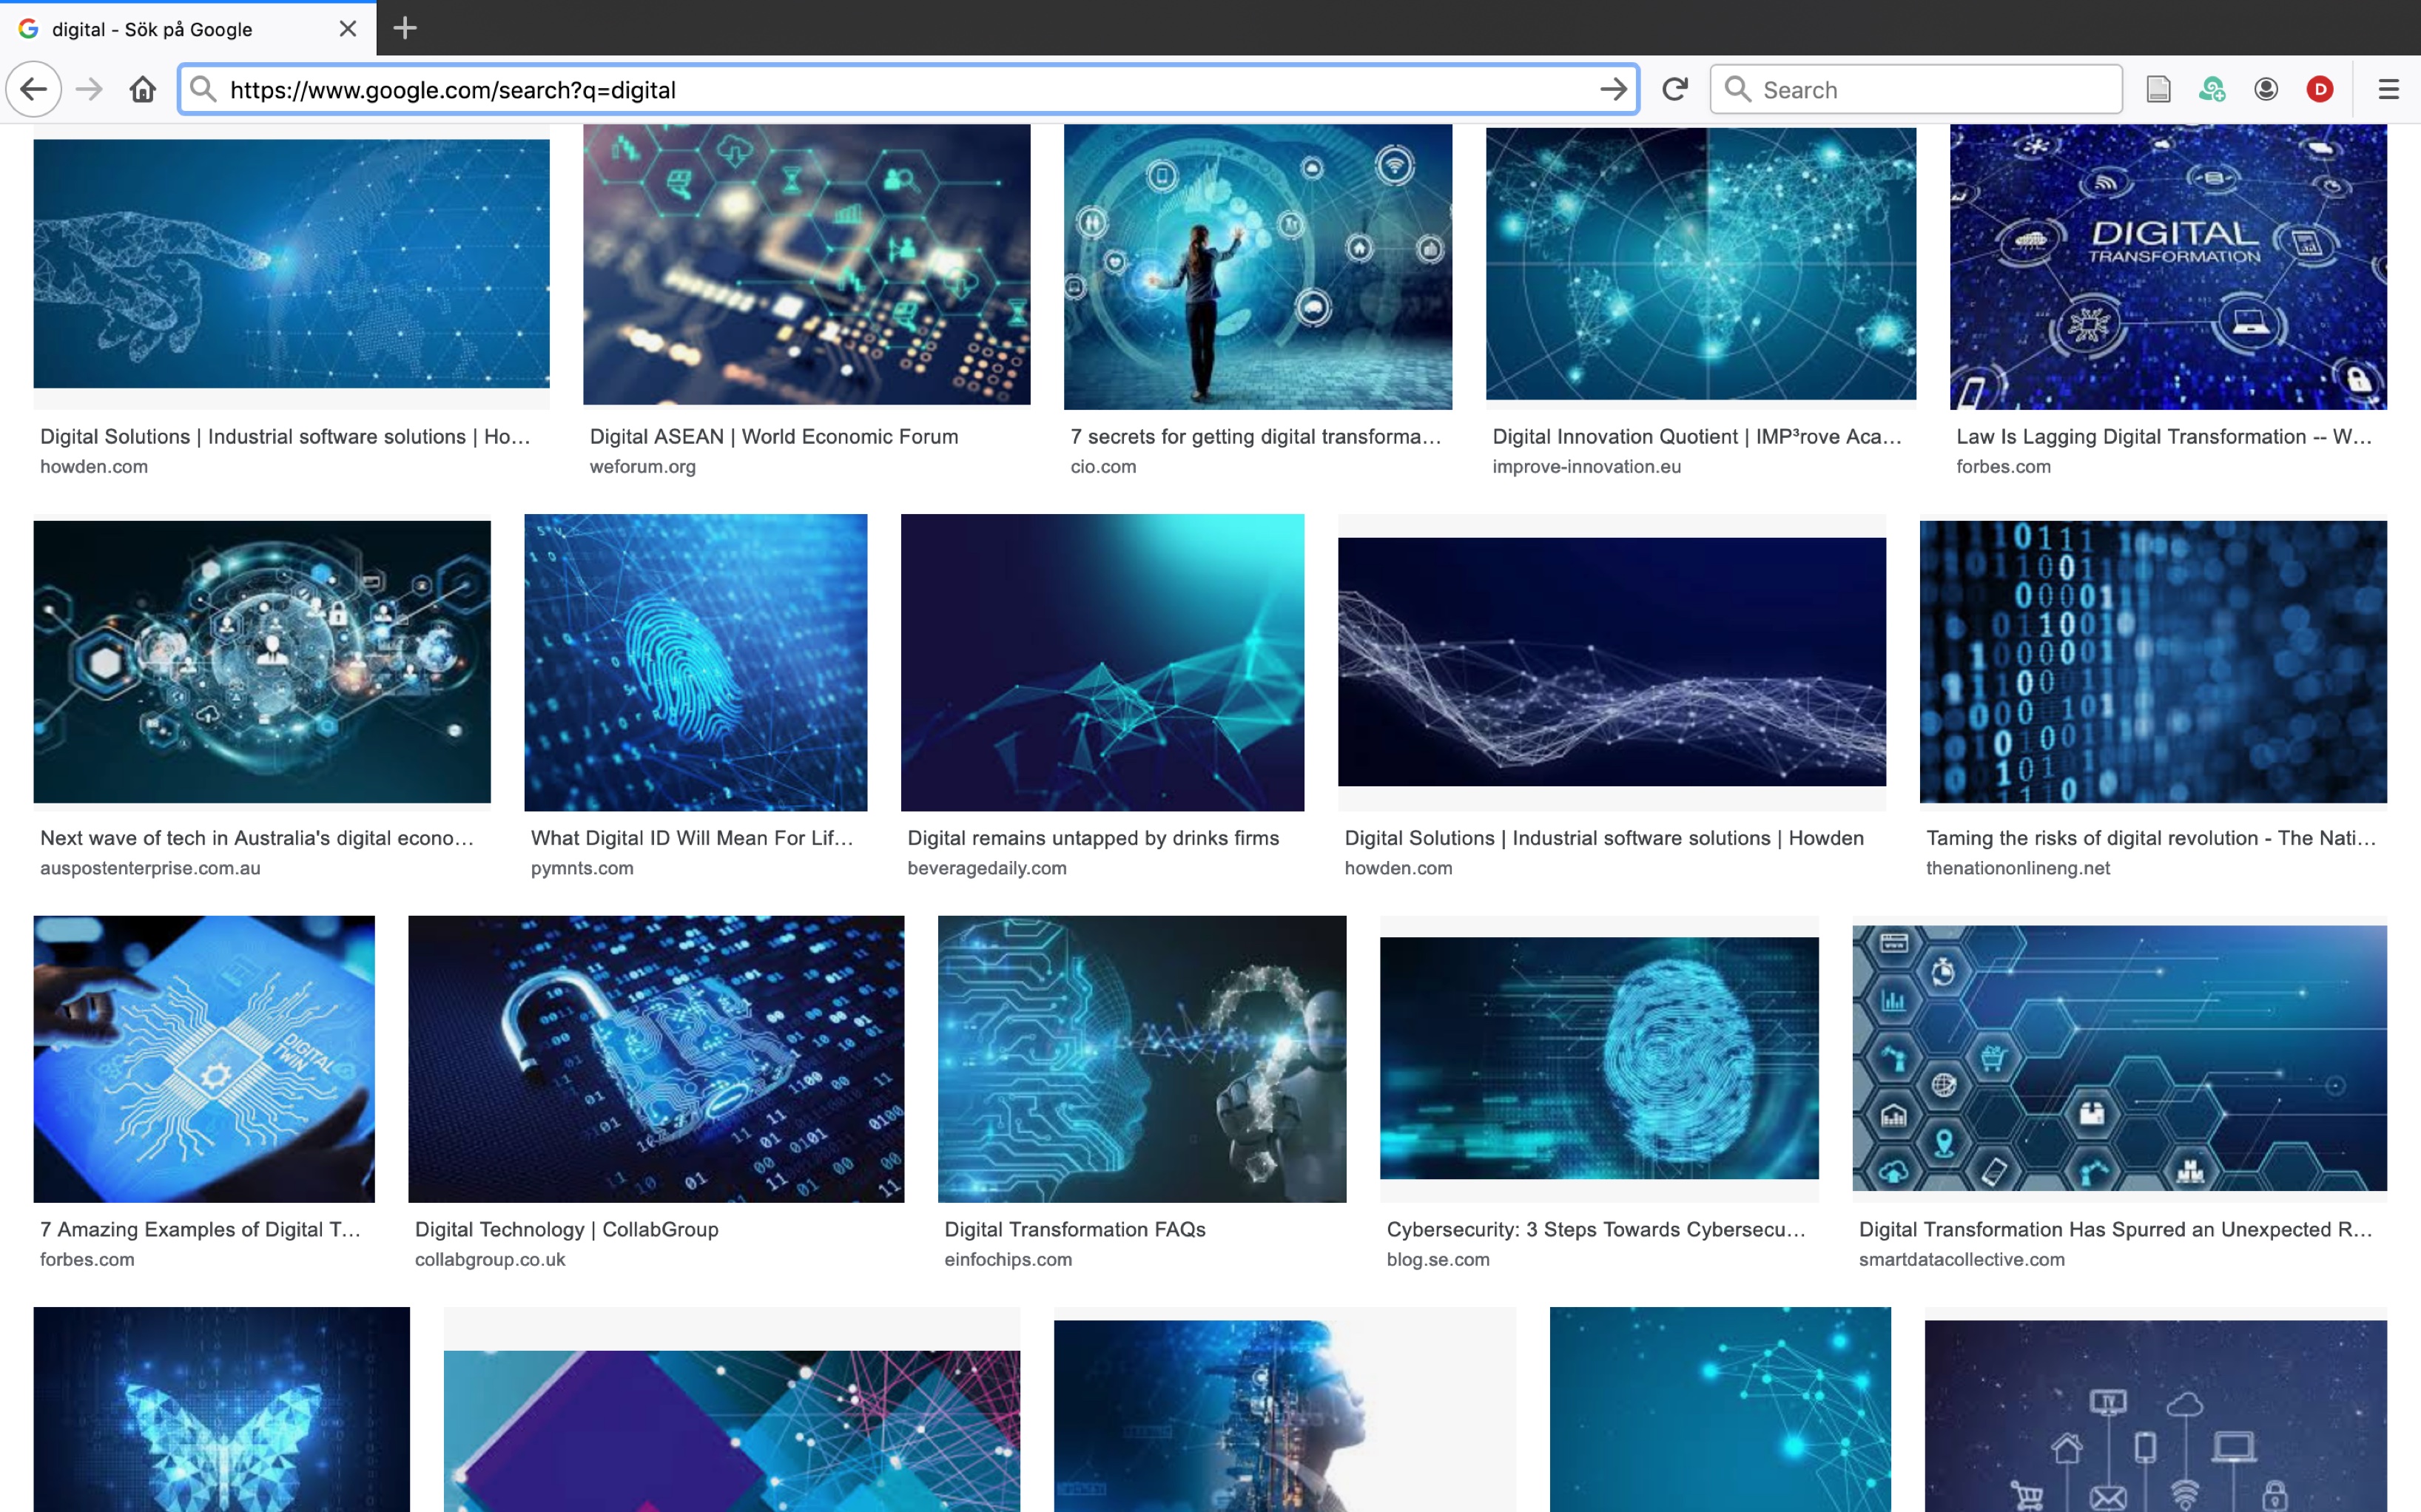The height and width of the screenshot is (1512, 2421).
Task: Open a new tab with the plus button
Action: pyautogui.click(x=405, y=28)
